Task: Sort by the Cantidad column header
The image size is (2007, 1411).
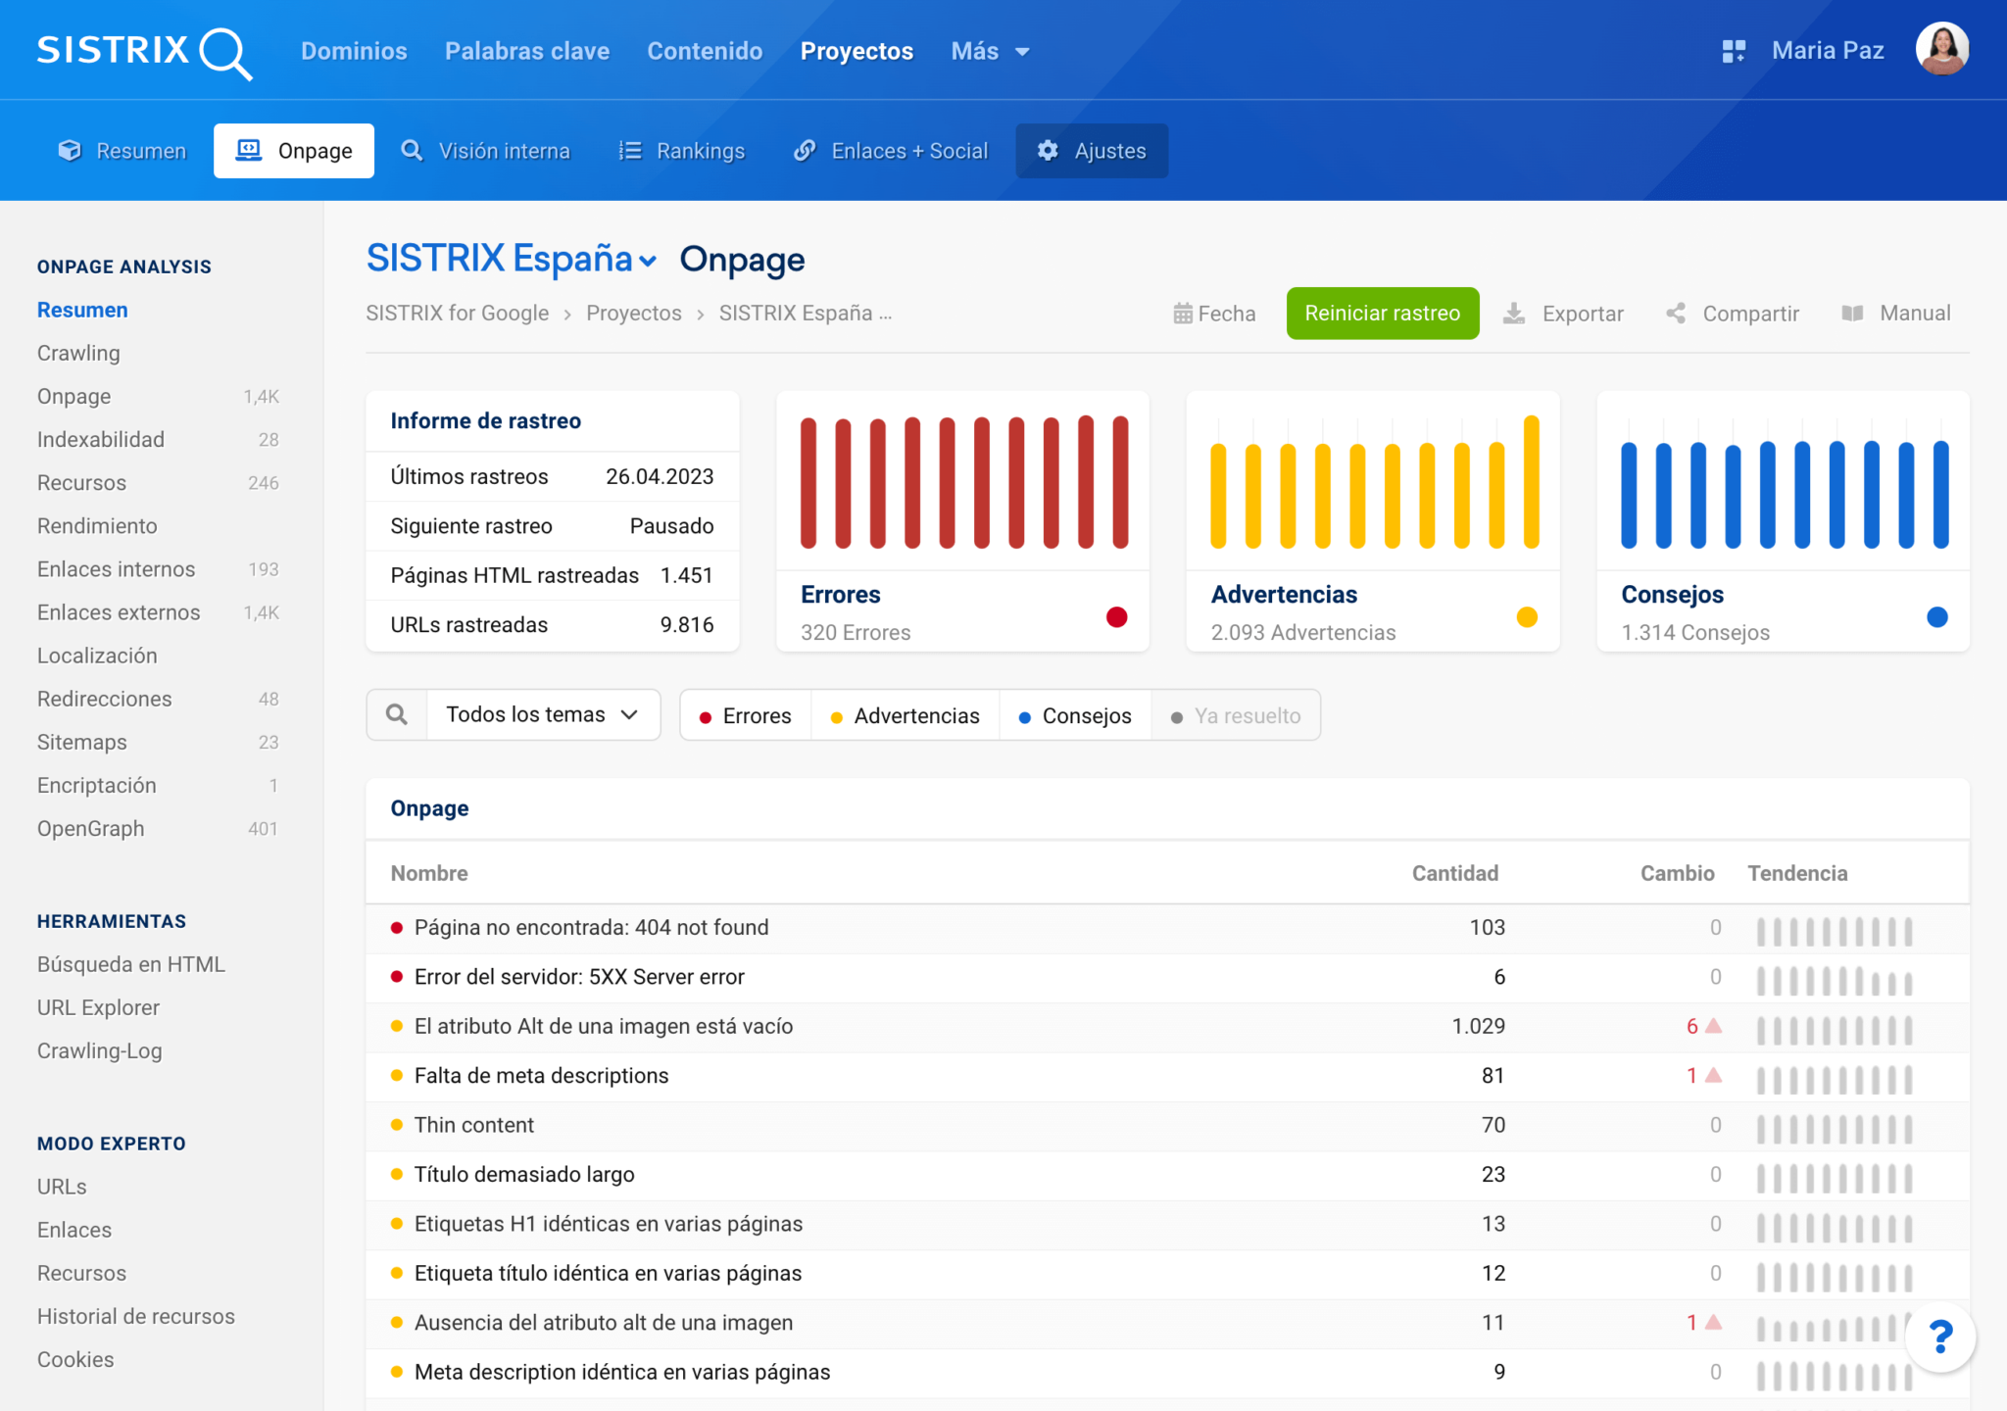Action: point(1454,873)
